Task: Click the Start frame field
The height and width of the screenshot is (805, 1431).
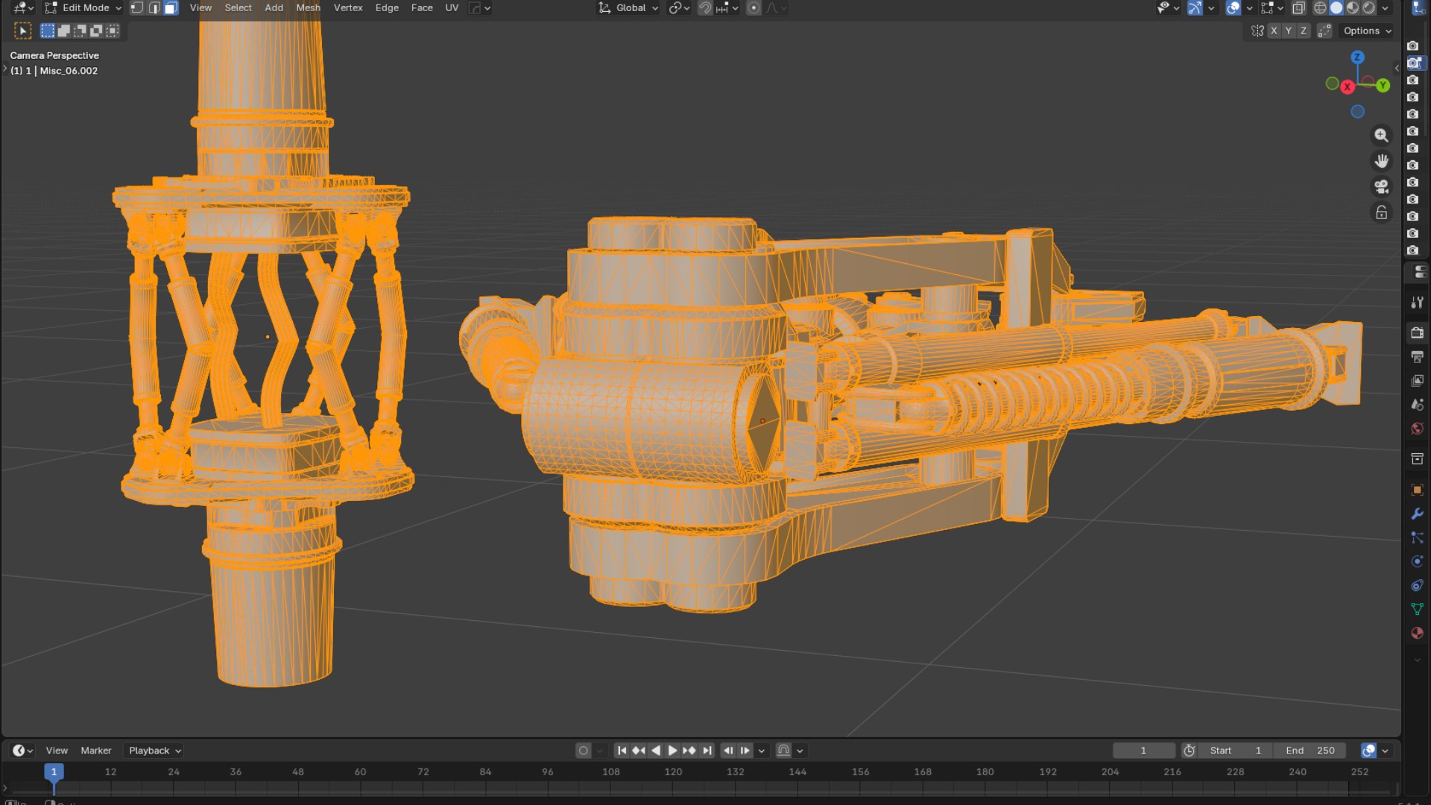Action: 1236,751
